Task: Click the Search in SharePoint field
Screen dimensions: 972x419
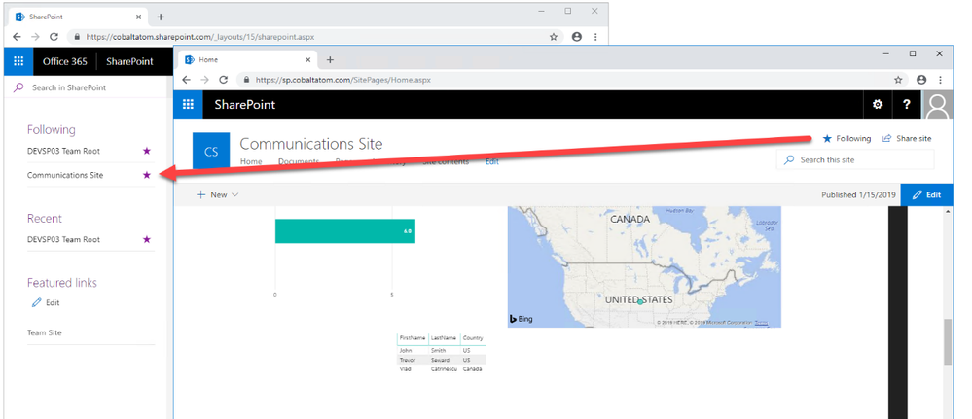Action: click(87, 88)
